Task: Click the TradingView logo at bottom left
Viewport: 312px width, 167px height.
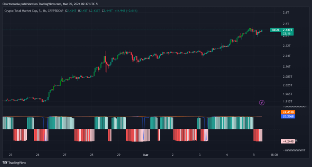Action: pos(14,163)
